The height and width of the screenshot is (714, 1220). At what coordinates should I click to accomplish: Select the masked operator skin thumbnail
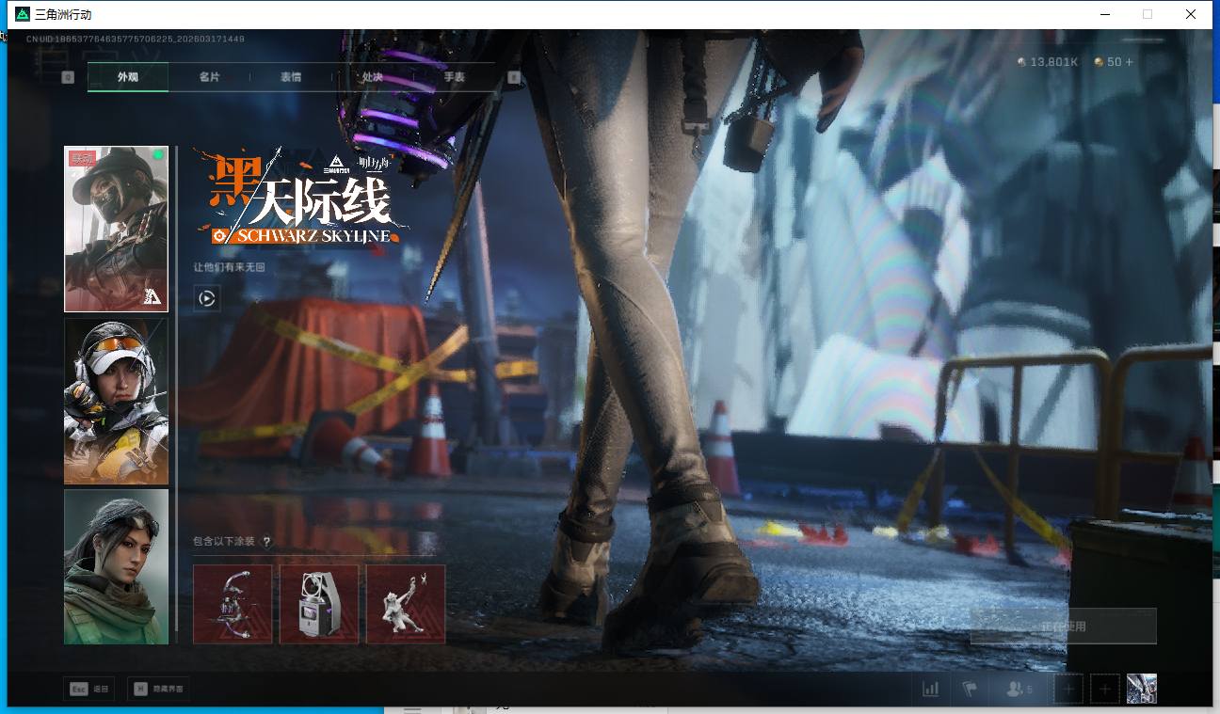pos(116,229)
